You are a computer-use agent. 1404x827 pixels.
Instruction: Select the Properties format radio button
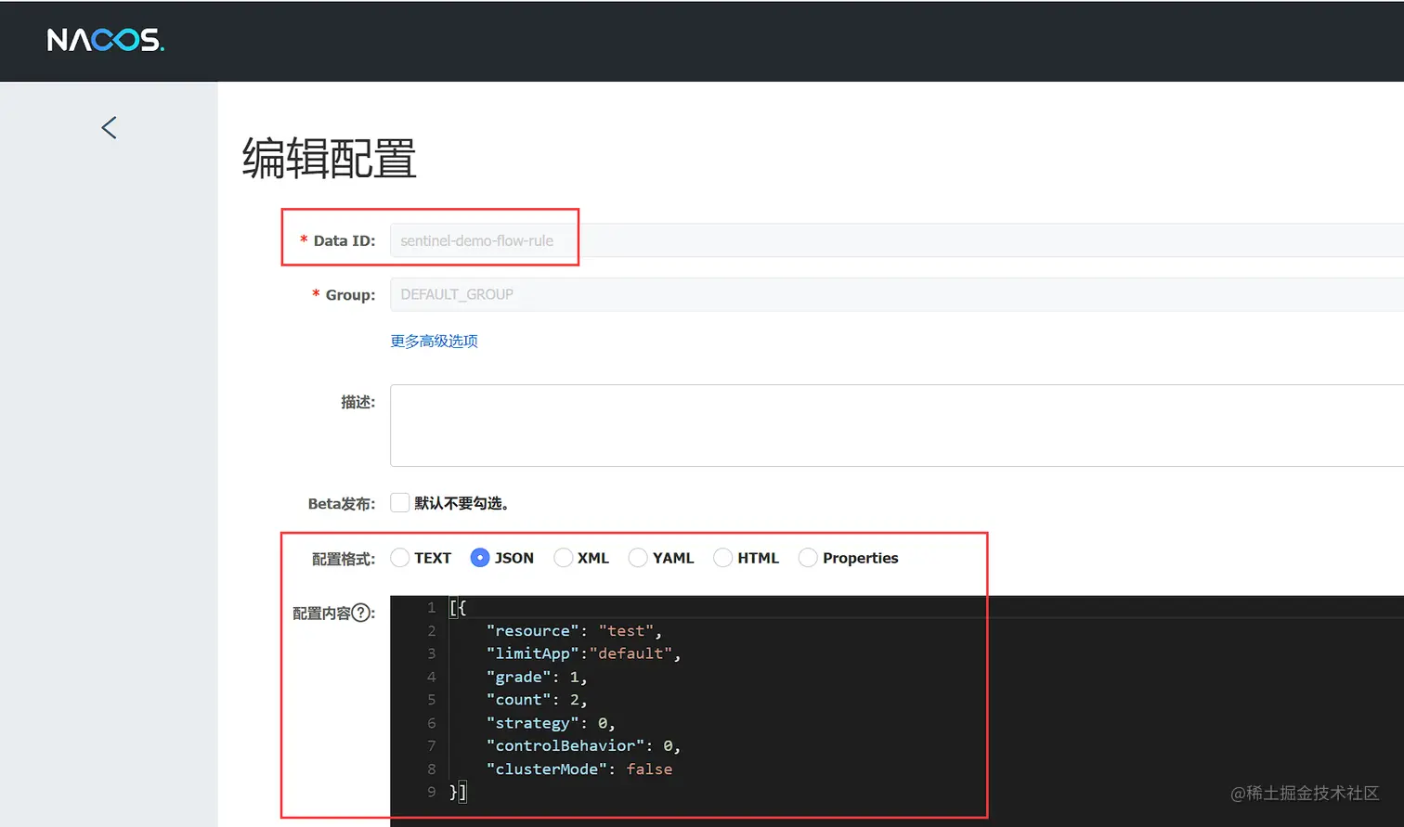coord(808,558)
